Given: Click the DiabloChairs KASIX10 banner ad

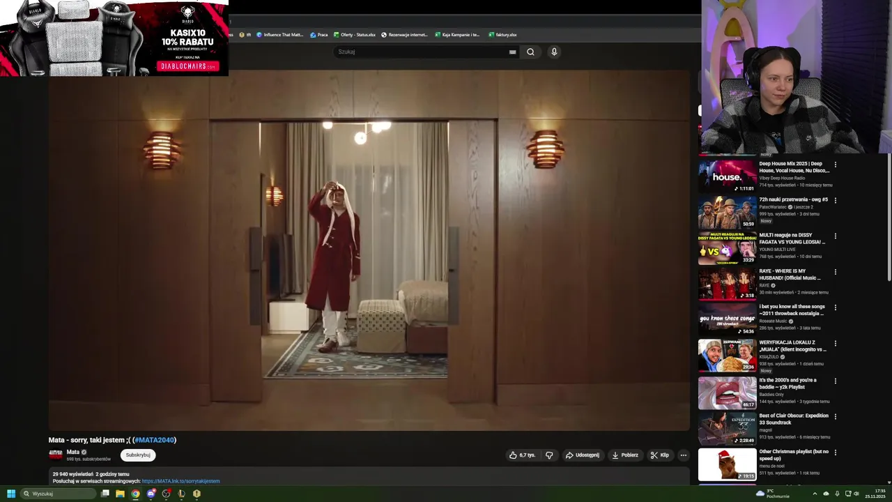Looking at the screenshot, I should [x=114, y=38].
